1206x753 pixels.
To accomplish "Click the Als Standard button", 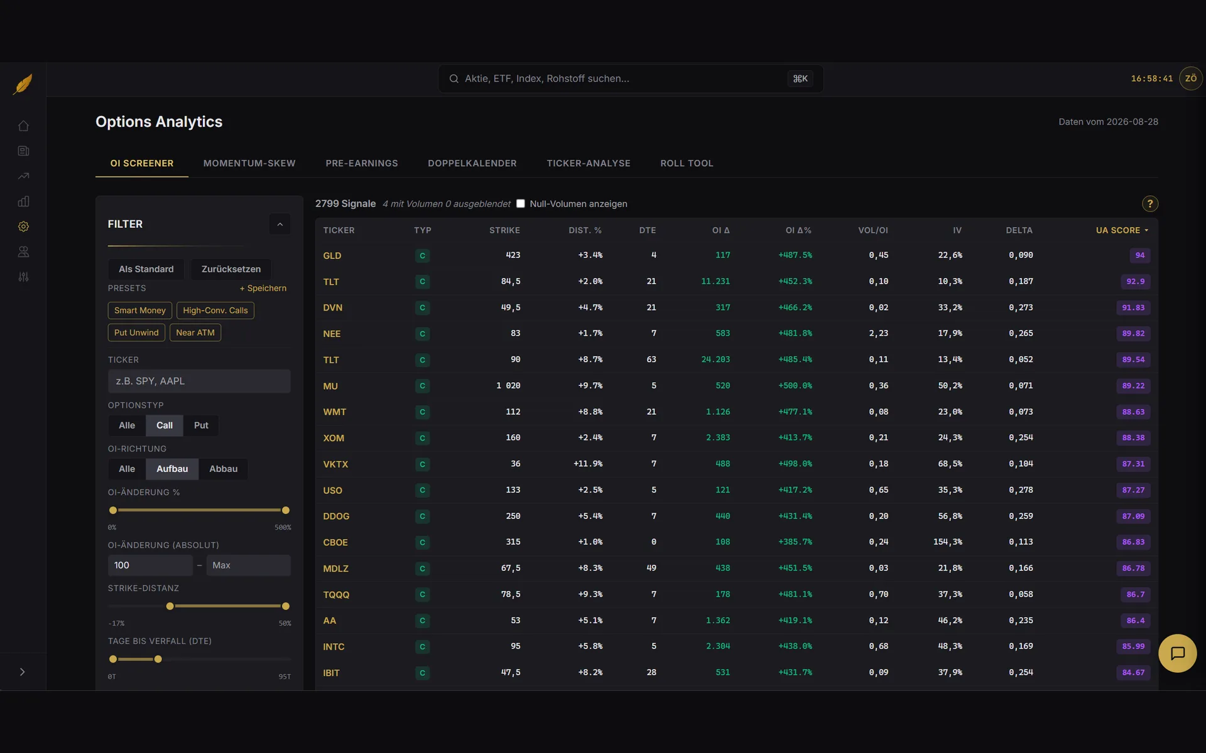I will 146,269.
